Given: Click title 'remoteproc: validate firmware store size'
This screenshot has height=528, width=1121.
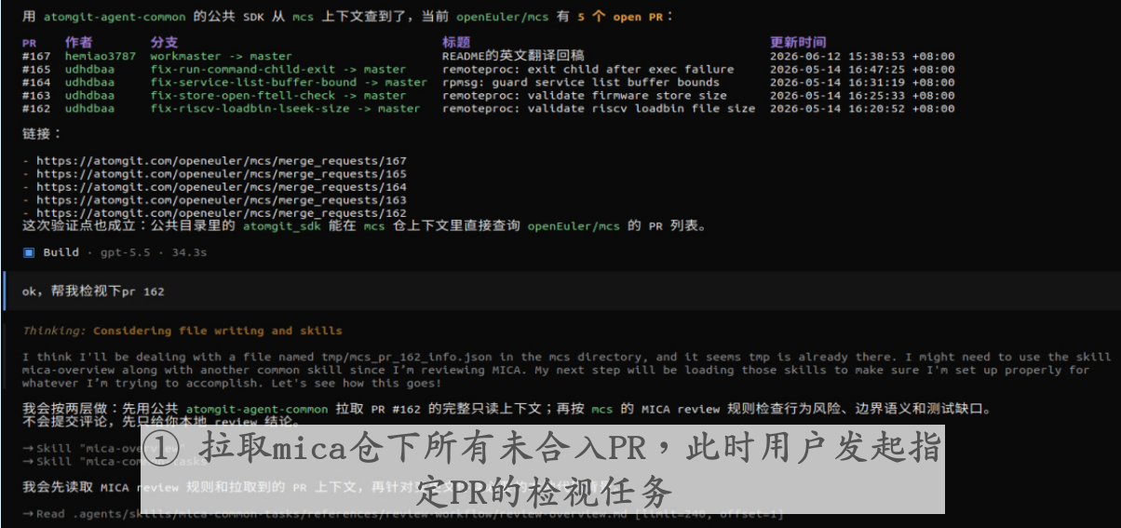Looking at the screenshot, I should pyautogui.click(x=585, y=95).
